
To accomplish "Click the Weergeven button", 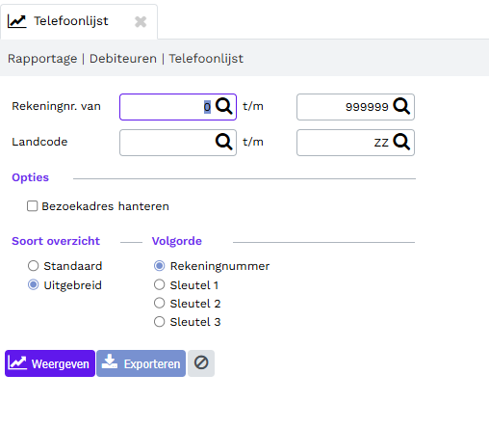I will (50, 363).
